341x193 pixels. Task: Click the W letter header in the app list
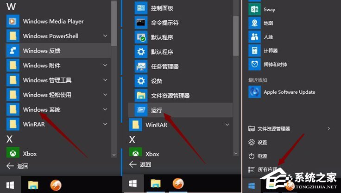(x=11, y=7)
